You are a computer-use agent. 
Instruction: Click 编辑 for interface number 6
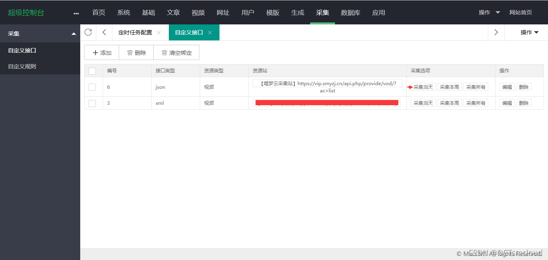(x=507, y=87)
